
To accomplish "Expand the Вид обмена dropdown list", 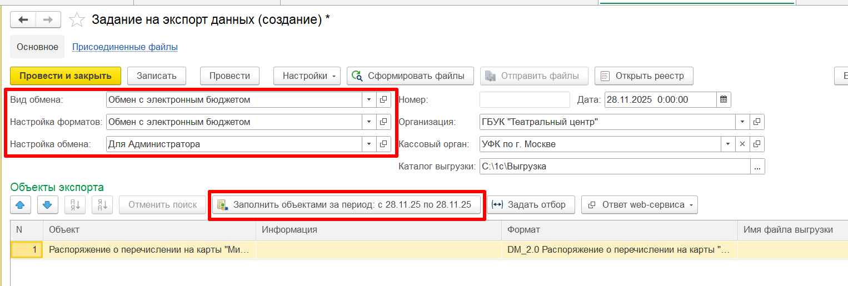I will 369,100.
